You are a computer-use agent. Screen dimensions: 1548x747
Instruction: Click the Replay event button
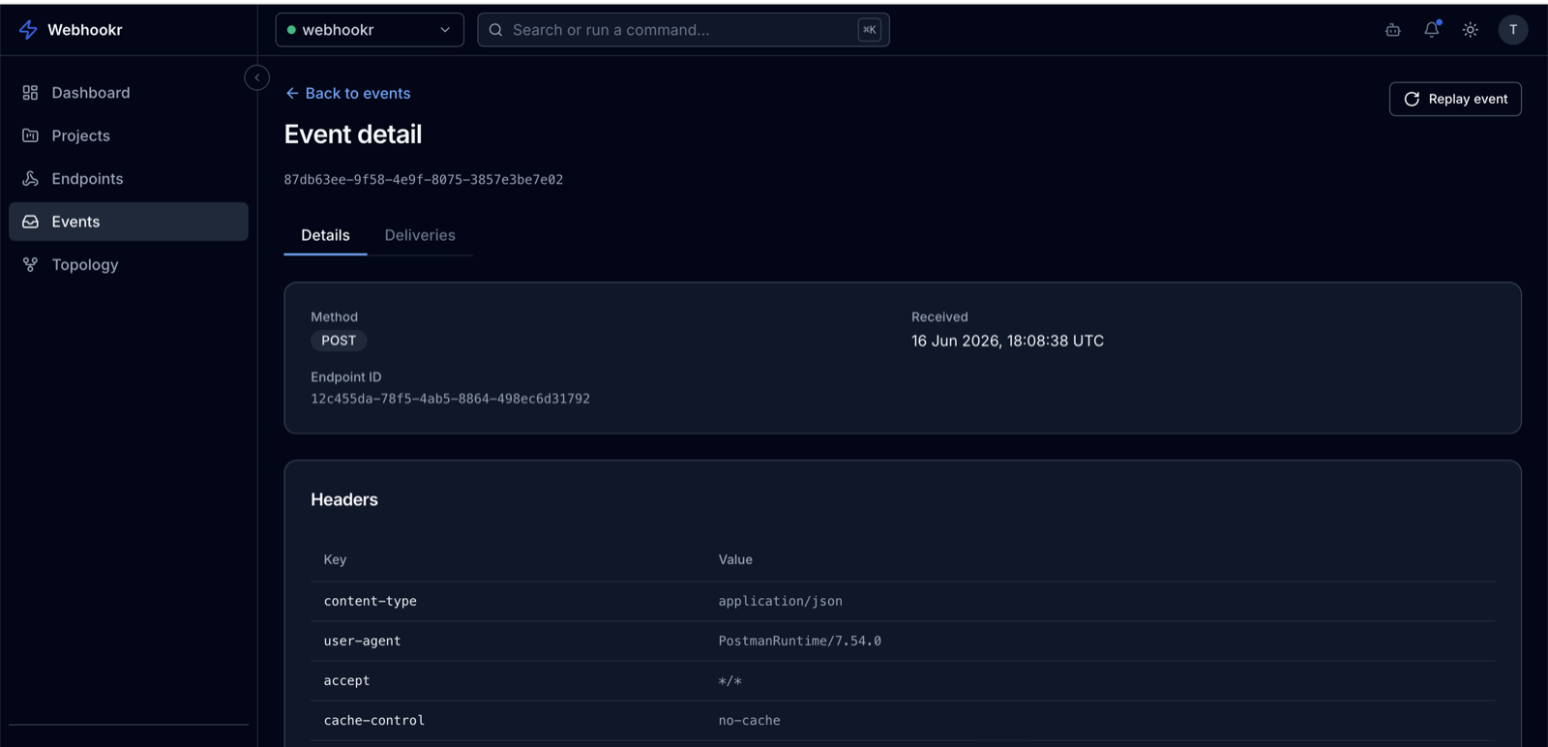coord(1455,99)
